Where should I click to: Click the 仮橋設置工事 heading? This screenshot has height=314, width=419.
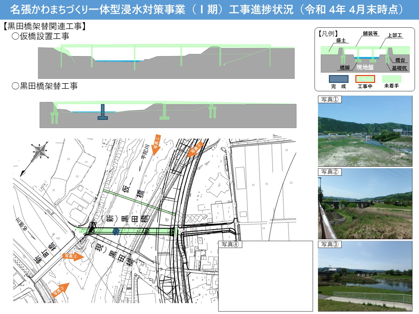pos(41,36)
